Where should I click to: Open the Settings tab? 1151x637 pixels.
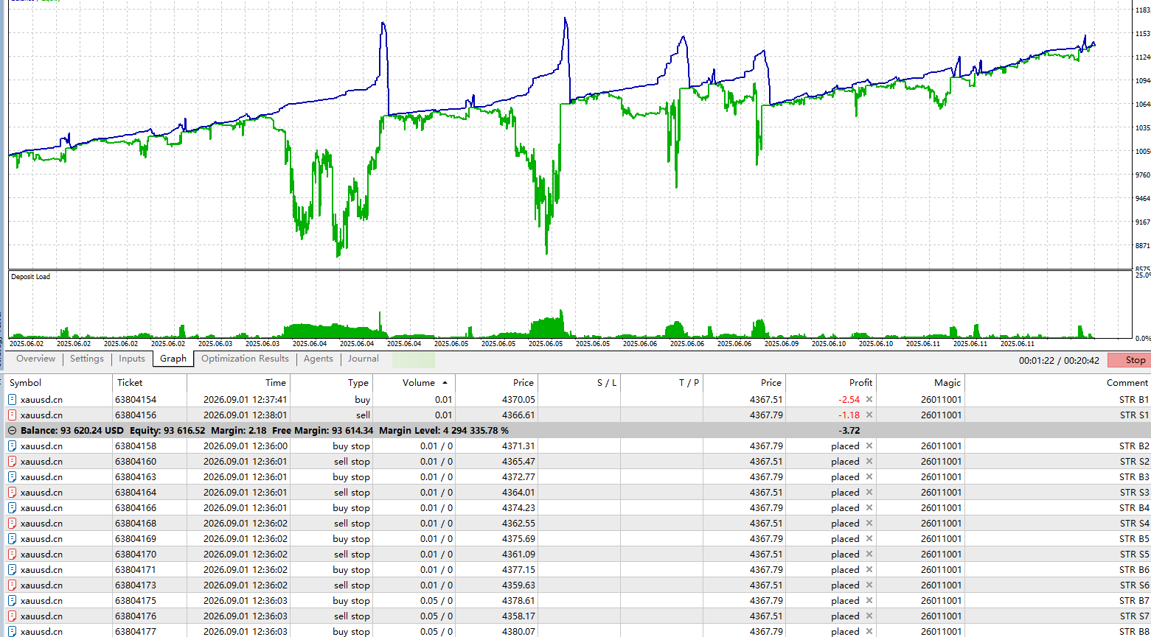pyautogui.click(x=87, y=359)
